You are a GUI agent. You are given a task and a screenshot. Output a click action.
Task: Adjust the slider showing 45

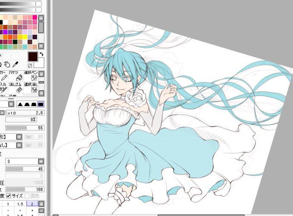tap(25, 169)
